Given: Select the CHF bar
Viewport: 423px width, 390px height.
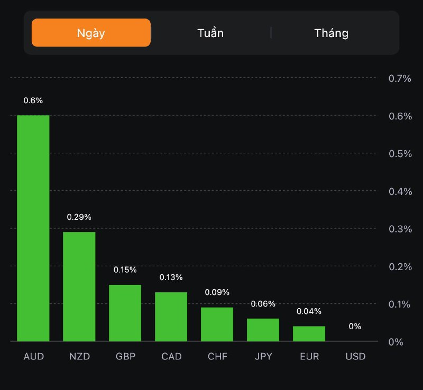Looking at the screenshot, I should 217,324.
